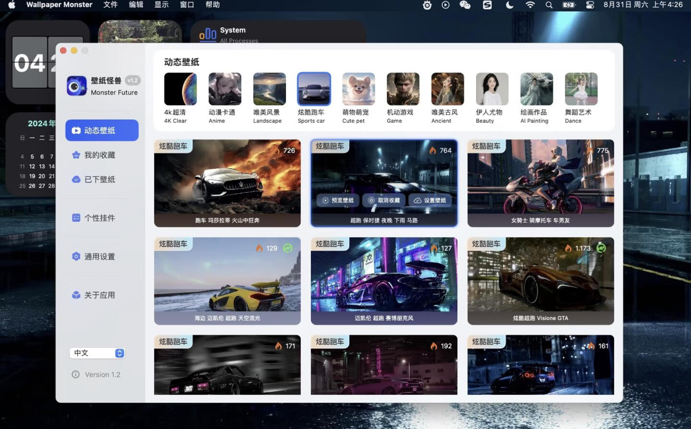Click the widget icon beside 个性挂件
The image size is (691, 429).
76,218
